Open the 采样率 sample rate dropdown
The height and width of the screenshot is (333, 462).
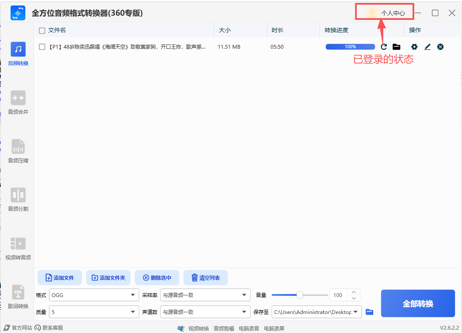pyautogui.click(x=205, y=295)
